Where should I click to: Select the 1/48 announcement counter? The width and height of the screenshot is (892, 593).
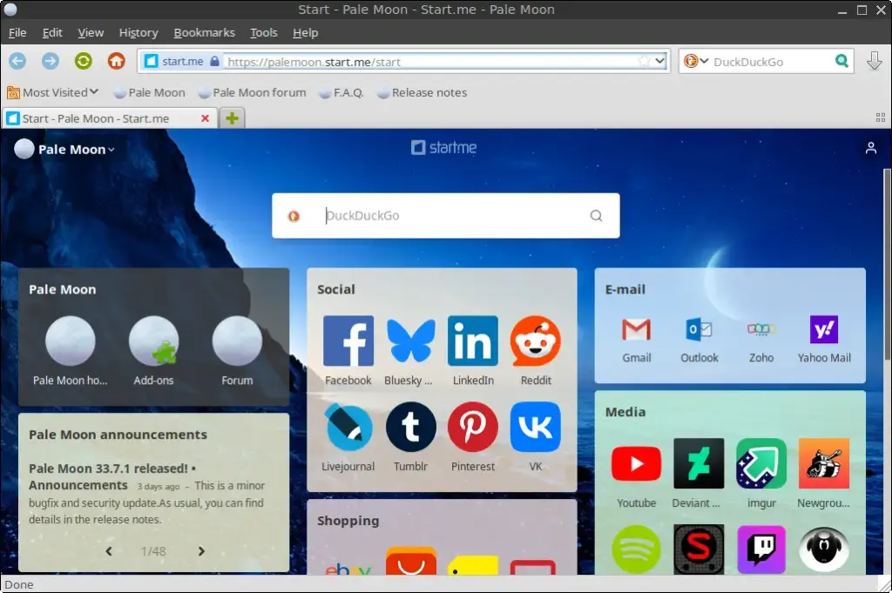pos(153,551)
